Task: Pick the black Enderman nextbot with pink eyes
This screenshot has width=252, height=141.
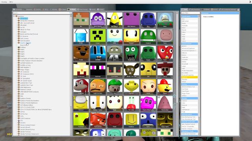Action: 98,70
